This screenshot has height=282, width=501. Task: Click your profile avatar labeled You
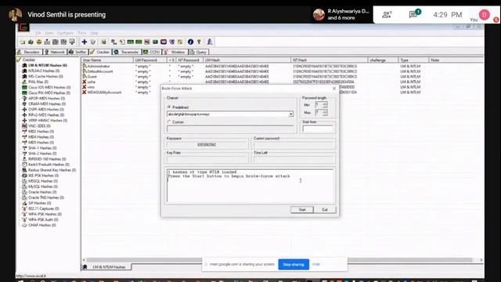click(x=485, y=14)
